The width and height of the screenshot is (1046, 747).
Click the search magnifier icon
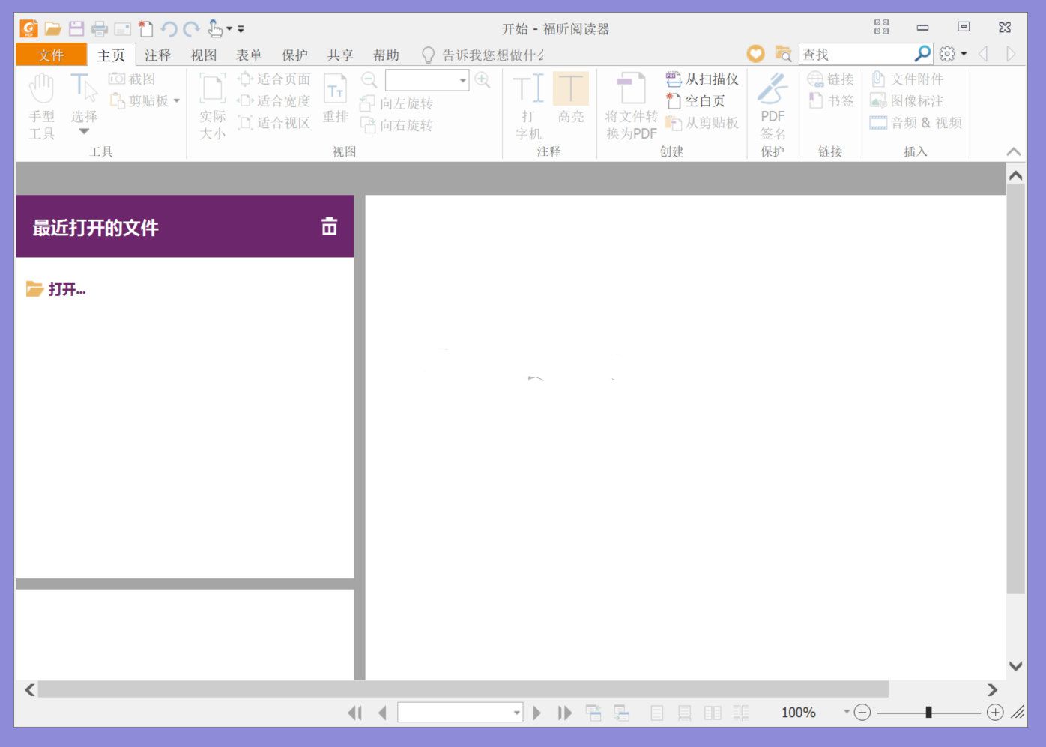[922, 54]
